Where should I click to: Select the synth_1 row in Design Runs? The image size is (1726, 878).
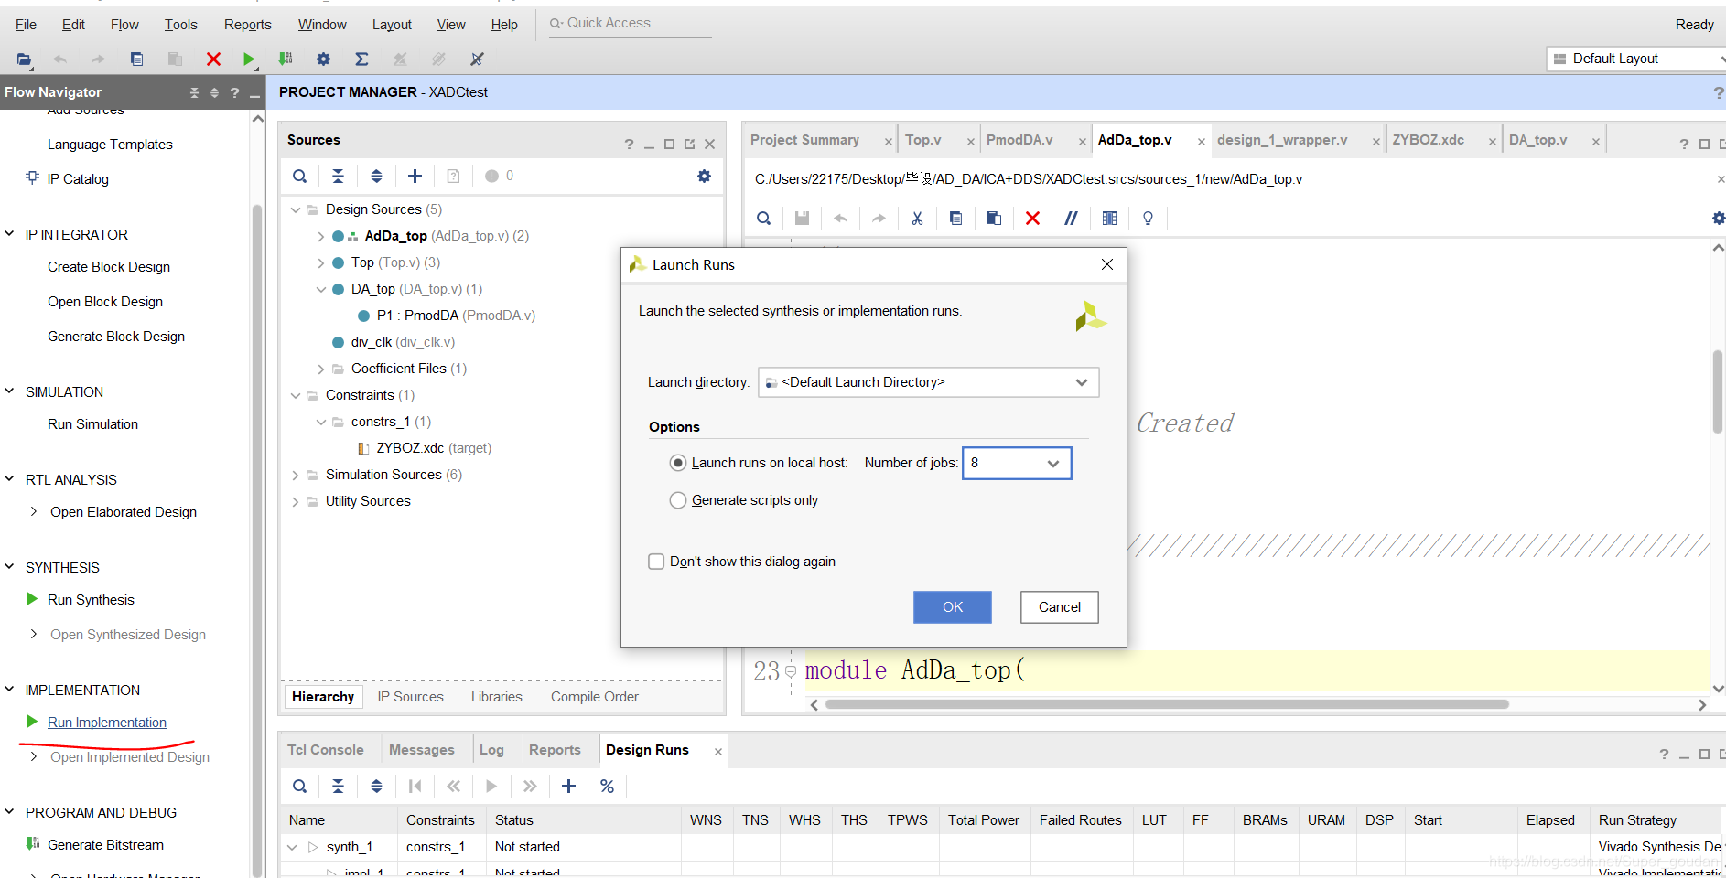tap(350, 847)
